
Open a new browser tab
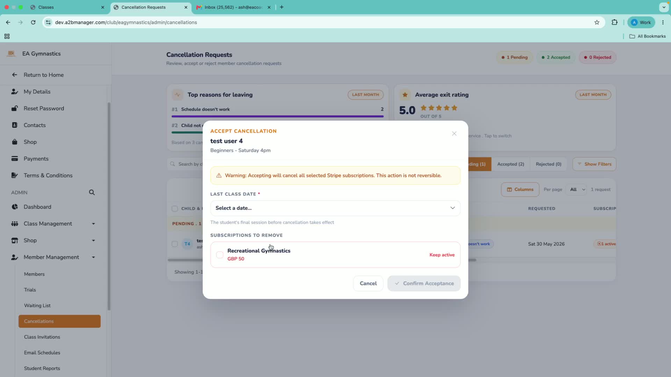coord(282,7)
